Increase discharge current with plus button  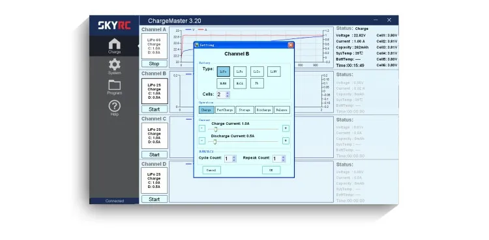pos(286,140)
